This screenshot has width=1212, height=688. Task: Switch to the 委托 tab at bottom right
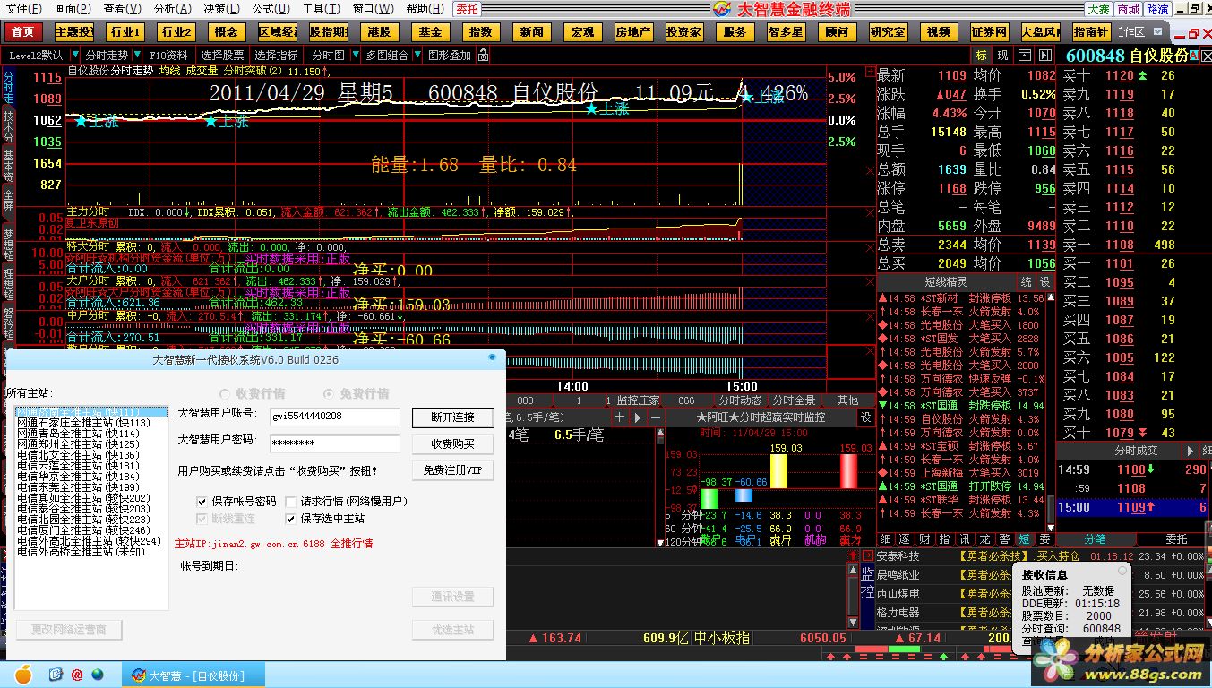point(1176,539)
